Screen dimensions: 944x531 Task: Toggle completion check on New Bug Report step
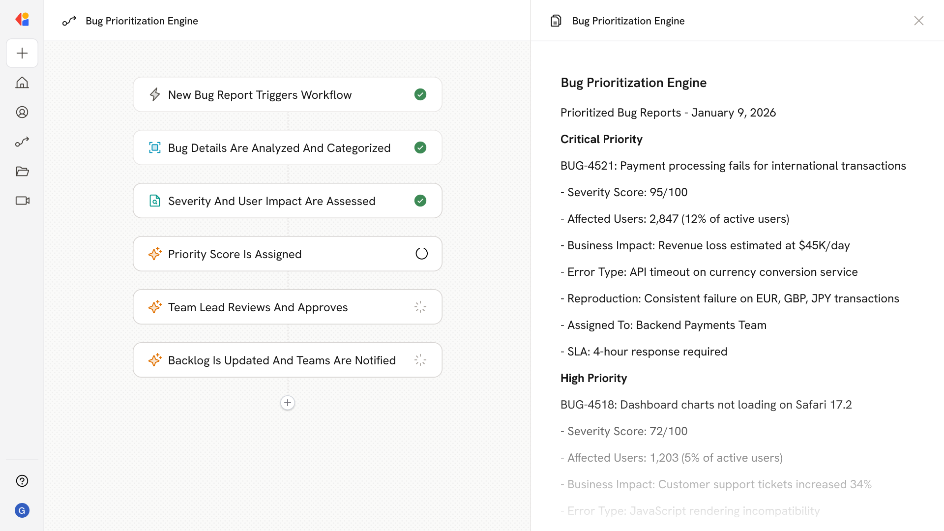[420, 94]
